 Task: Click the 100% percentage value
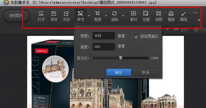(x=155, y=58)
